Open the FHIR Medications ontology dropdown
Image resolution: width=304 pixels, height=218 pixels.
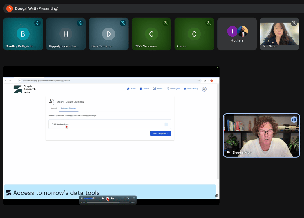pos(110,124)
